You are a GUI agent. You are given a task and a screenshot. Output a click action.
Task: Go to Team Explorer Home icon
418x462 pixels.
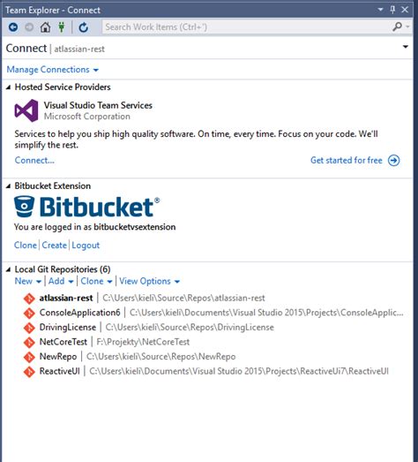tap(45, 27)
